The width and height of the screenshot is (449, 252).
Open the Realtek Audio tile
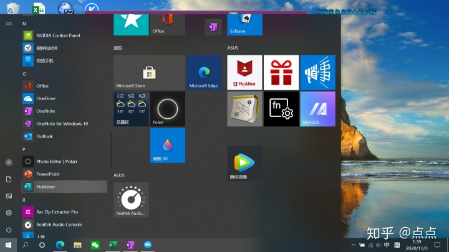coord(131,200)
